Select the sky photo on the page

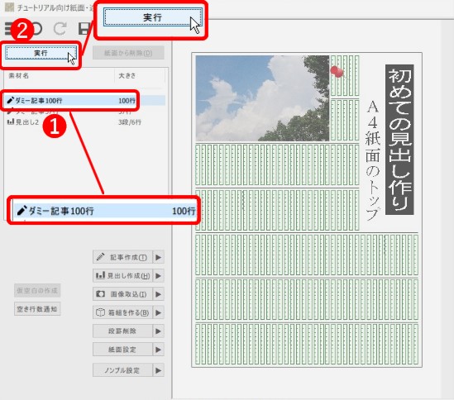[262, 98]
